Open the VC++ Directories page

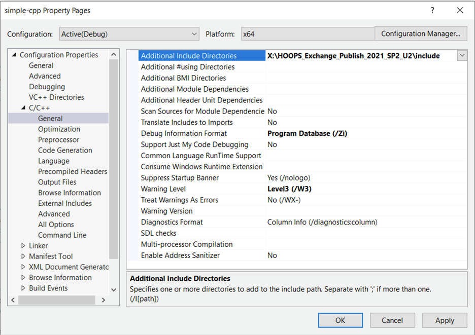[x=56, y=97]
